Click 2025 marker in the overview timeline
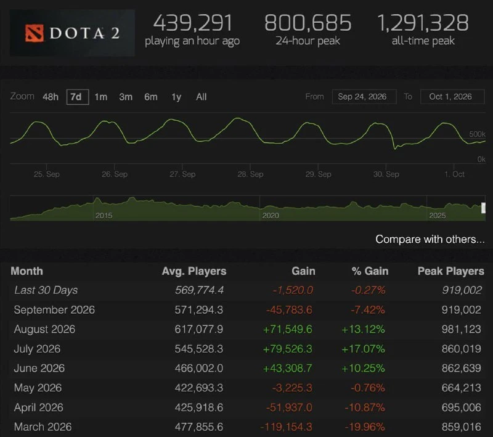493x437 pixels. [438, 215]
